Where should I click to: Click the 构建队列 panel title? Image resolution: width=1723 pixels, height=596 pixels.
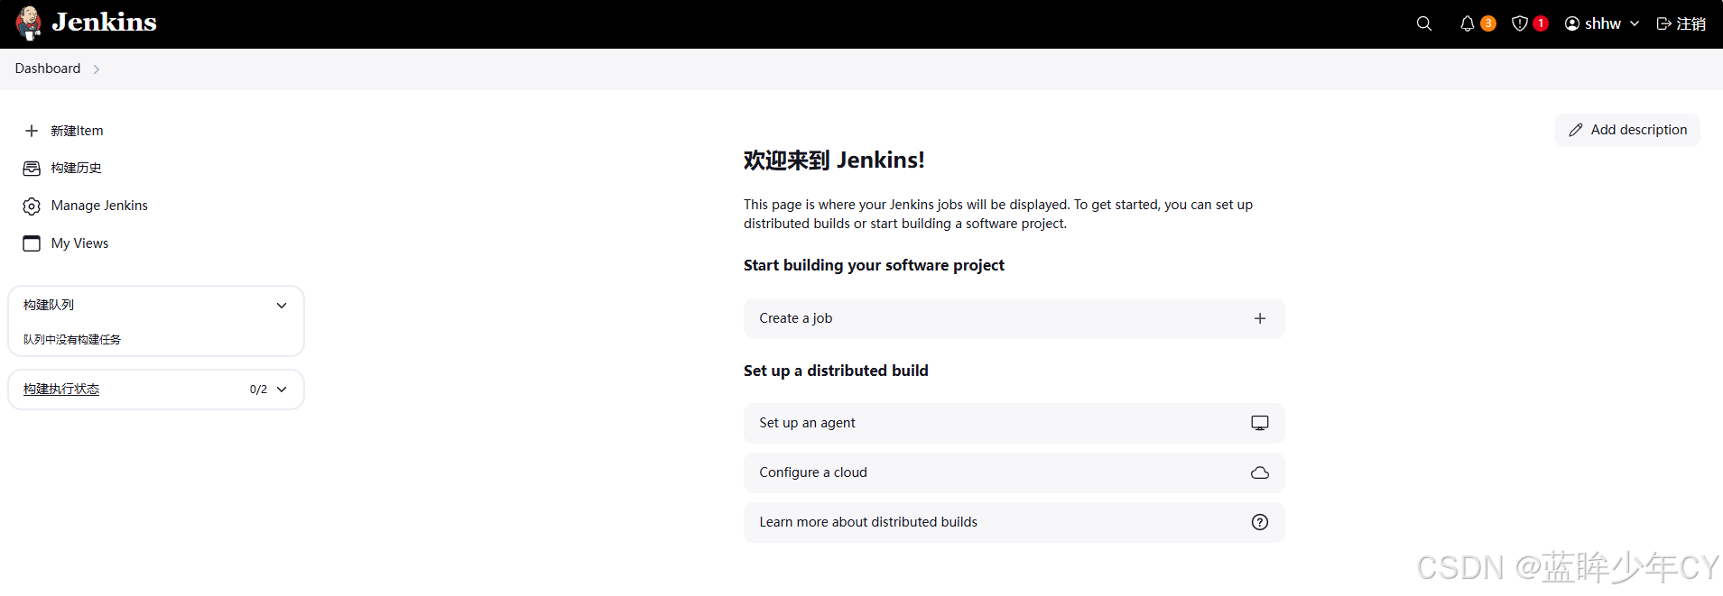[49, 305]
